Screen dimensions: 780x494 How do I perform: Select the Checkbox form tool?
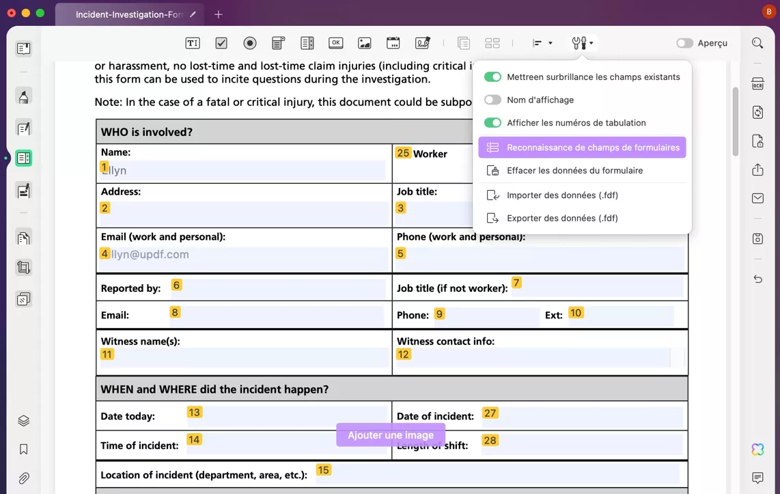(221, 43)
